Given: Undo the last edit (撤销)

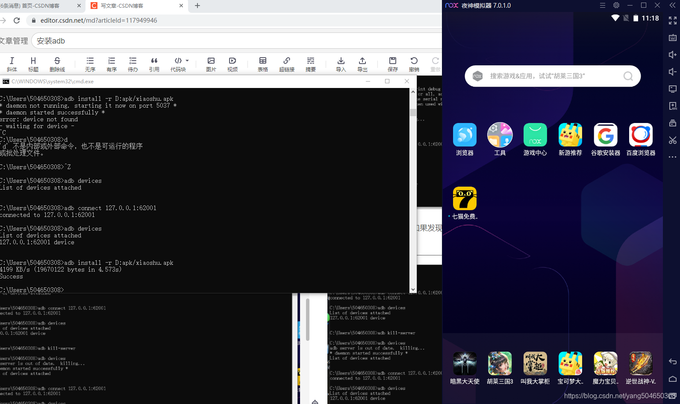Looking at the screenshot, I should (414, 64).
